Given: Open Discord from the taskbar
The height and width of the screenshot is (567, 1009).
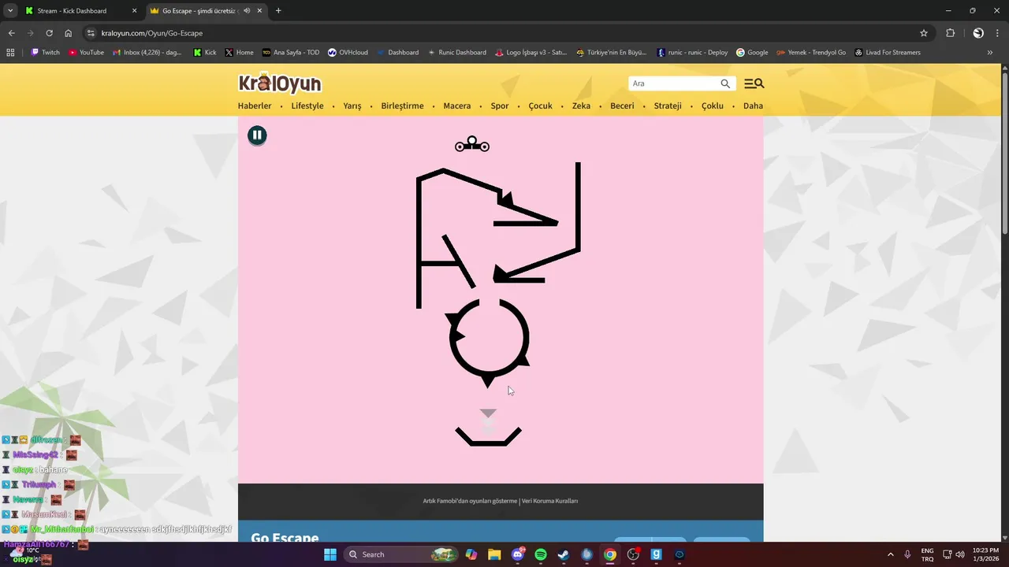Looking at the screenshot, I should (518, 554).
